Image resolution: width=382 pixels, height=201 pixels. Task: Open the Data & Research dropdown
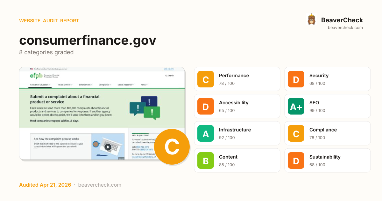(x=125, y=85)
